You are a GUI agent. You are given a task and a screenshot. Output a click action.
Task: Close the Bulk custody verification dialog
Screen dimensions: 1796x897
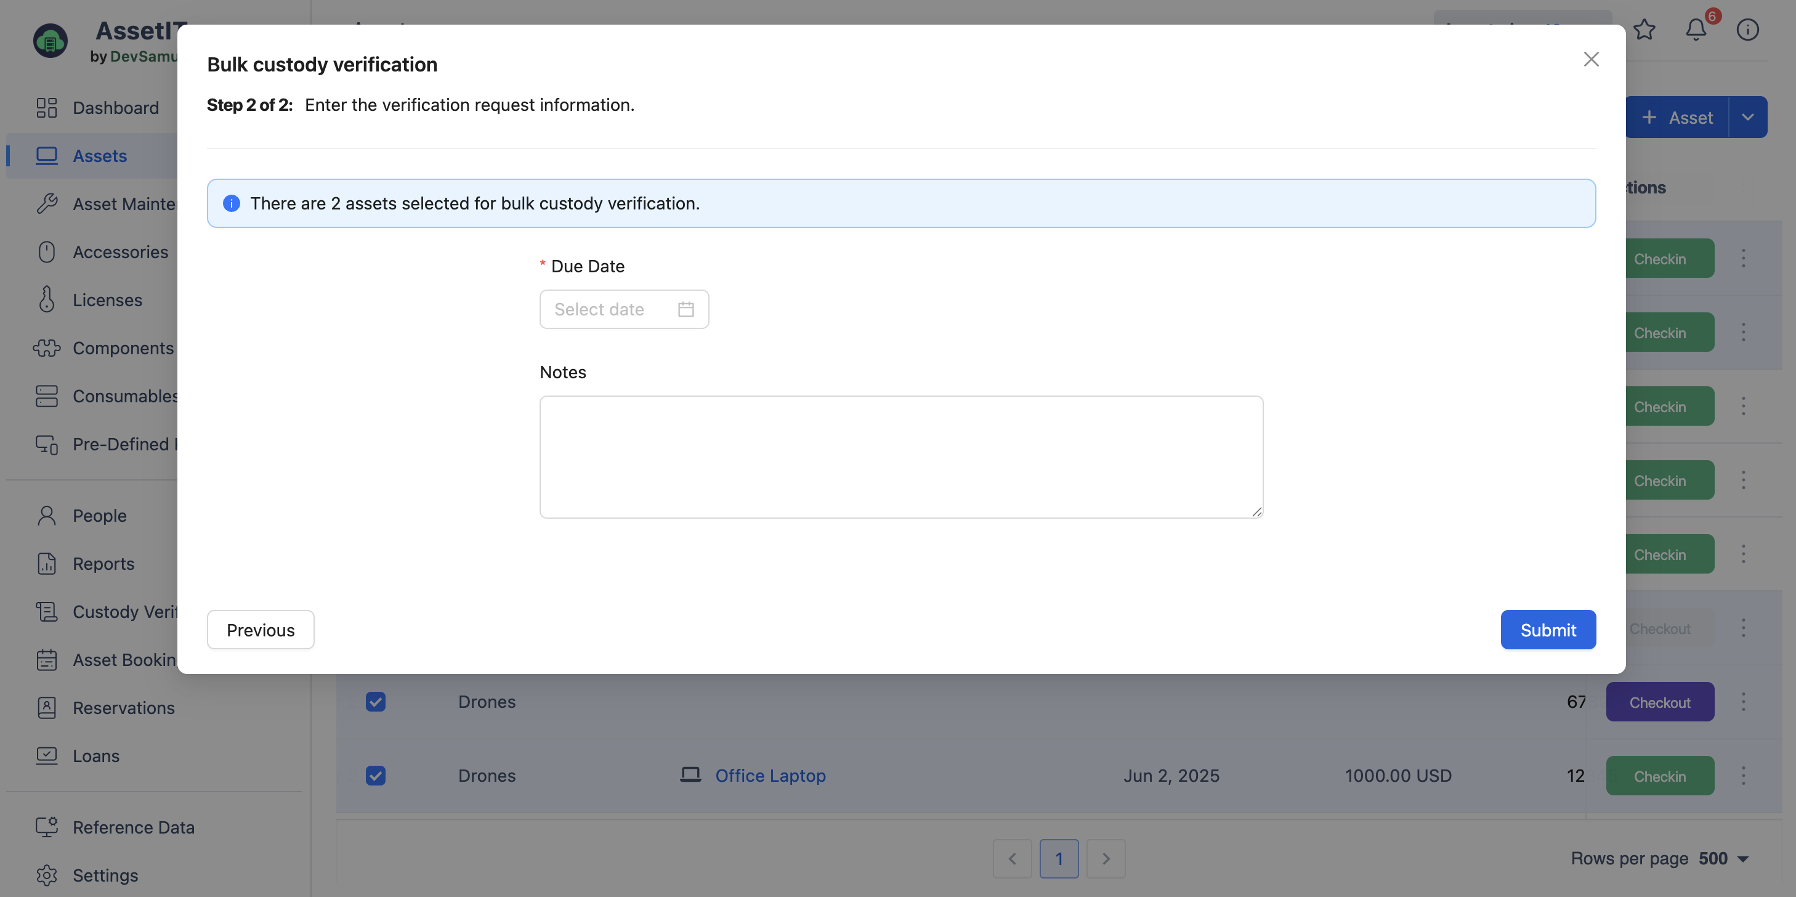[x=1591, y=59]
